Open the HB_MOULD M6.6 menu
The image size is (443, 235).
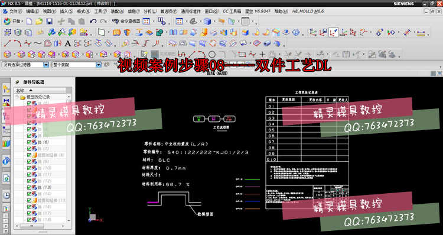click(308, 12)
